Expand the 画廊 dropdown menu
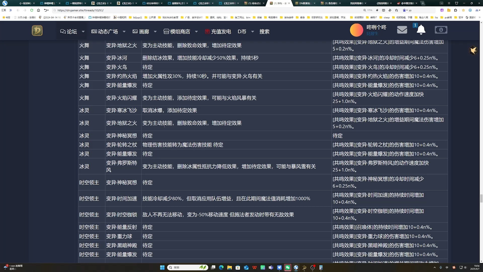Screen dimensions: 483x272 tap(155, 31)
